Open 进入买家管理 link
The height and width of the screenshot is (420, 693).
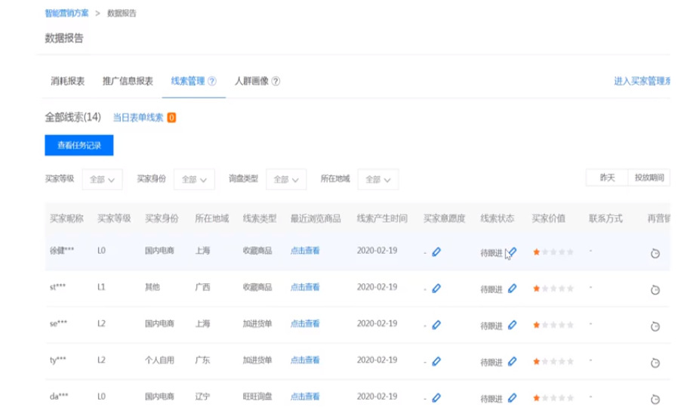coord(642,82)
